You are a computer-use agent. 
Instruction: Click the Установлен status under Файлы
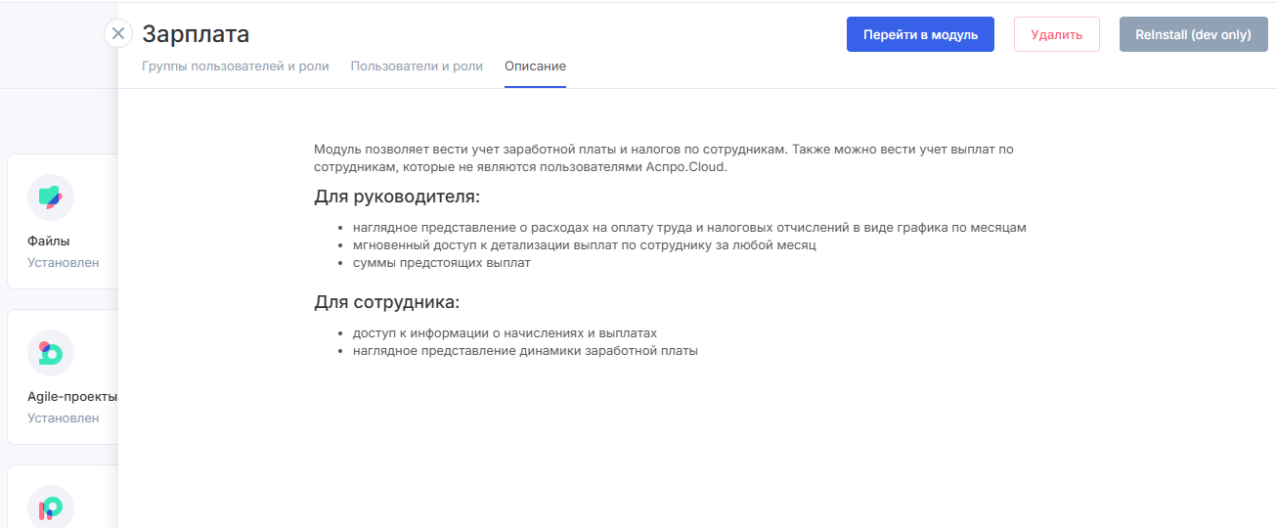tap(64, 263)
